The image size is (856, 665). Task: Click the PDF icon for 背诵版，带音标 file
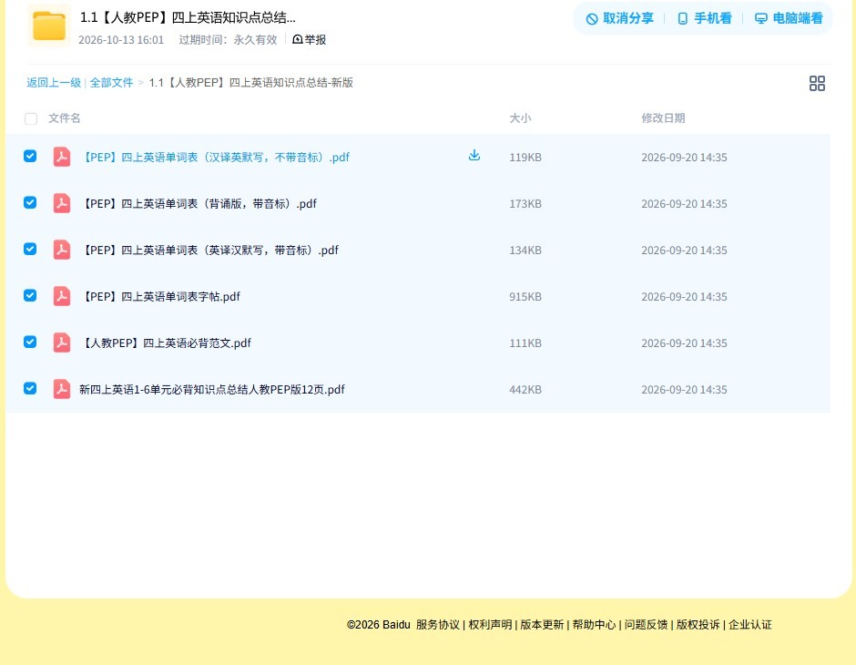click(62, 203)
